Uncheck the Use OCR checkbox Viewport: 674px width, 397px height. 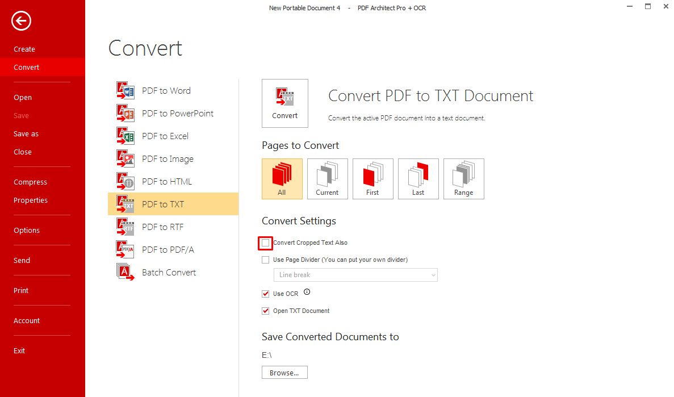pos(266,294)
